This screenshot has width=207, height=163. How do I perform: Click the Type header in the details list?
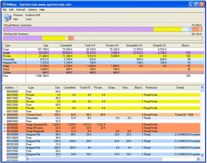(x=37, y=87)
